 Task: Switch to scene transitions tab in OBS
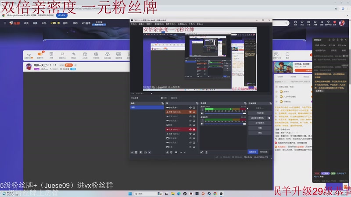(x=264, y=152)
